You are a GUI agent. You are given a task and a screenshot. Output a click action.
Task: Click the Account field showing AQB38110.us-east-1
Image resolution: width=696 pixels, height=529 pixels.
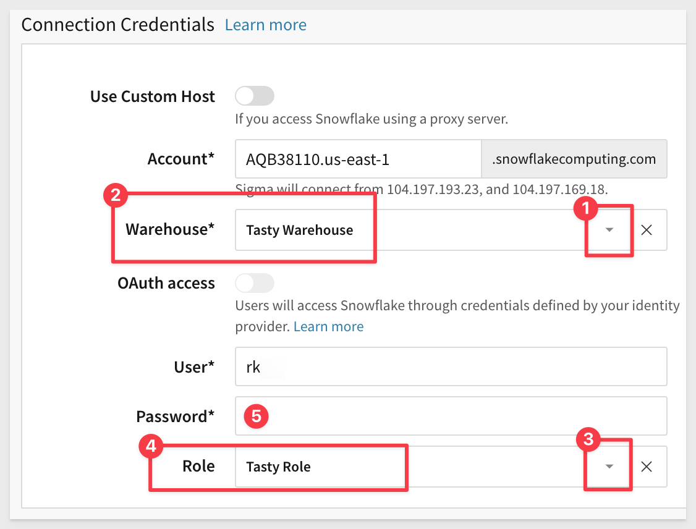(357, 159)
